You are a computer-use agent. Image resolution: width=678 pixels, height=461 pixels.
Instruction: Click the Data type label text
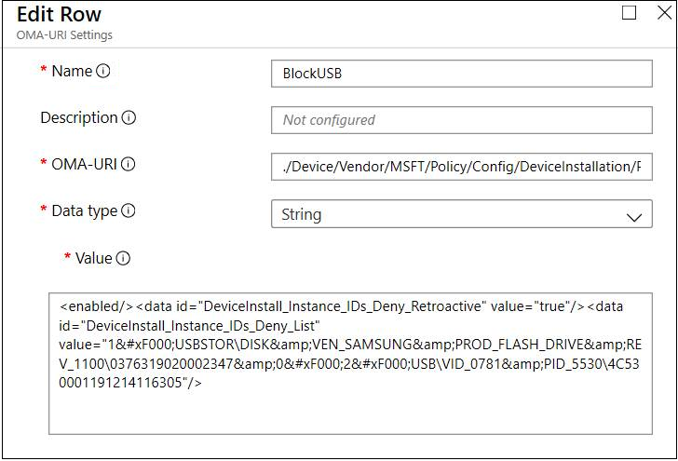pos(85,211)
